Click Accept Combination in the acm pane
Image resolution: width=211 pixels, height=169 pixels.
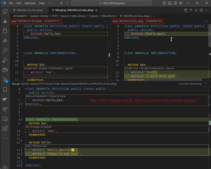coord(152,68)
